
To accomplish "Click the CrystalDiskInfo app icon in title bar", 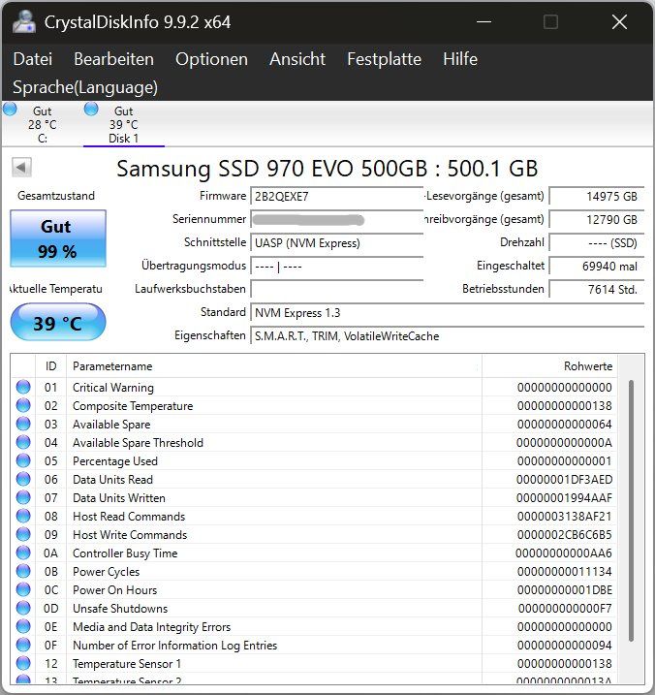I will pyautogui.click(x=24, y=21).
